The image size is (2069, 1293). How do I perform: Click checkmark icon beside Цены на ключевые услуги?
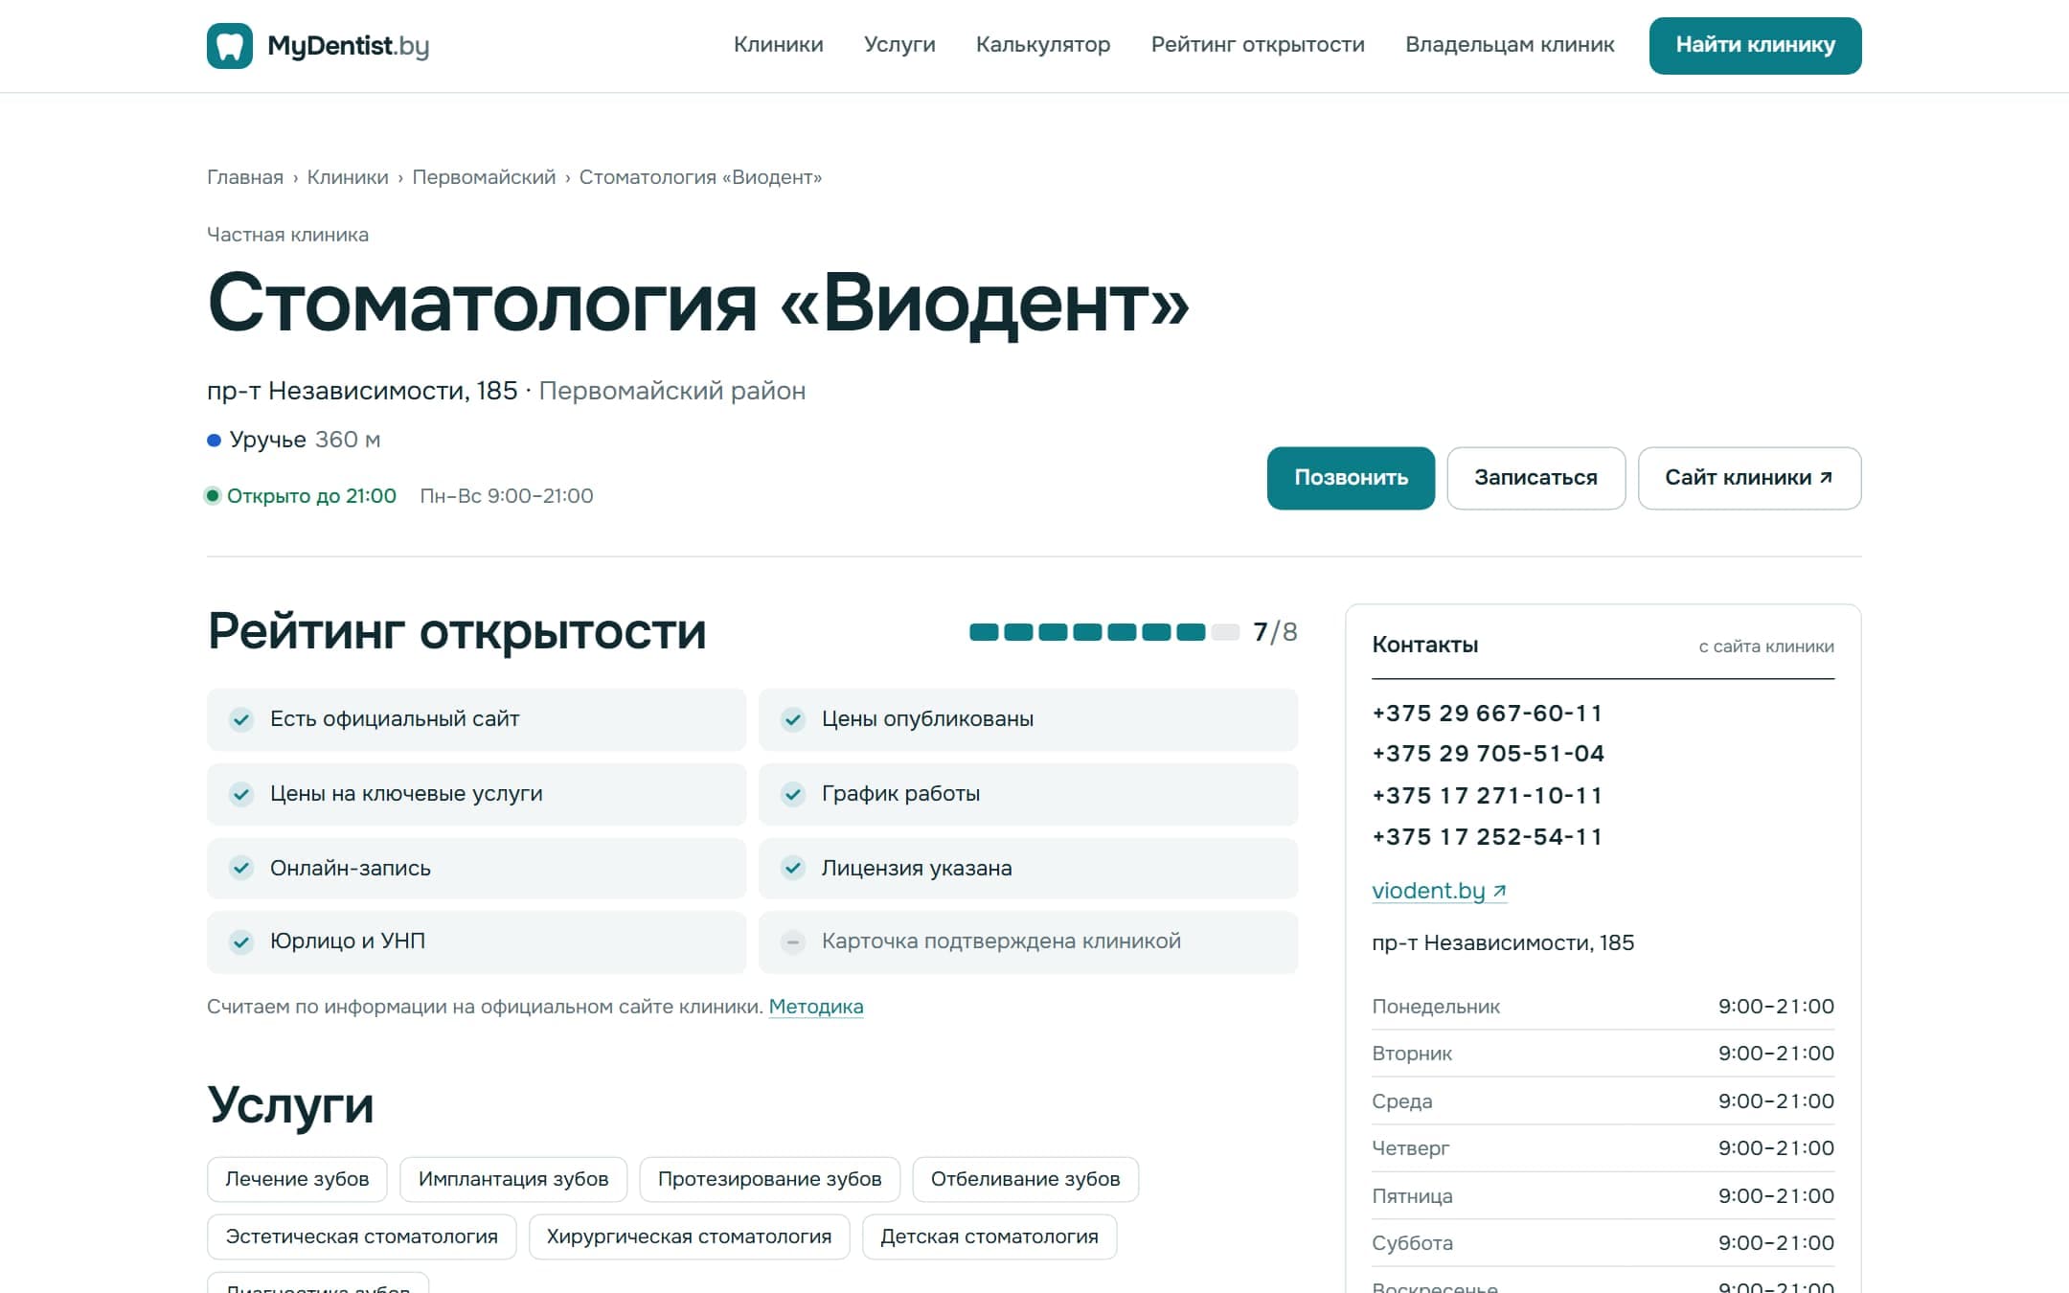(241, 794)
